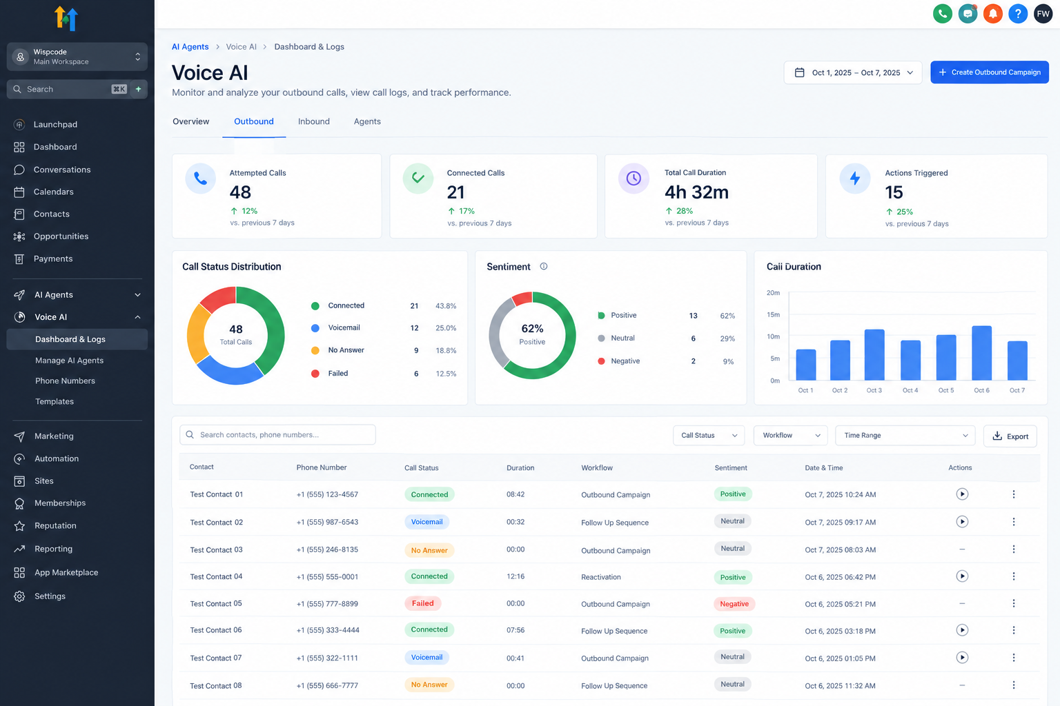Follow the AI Agents breadcrumb link
The image size is (1060, 706).
click(x=190, y=47)
